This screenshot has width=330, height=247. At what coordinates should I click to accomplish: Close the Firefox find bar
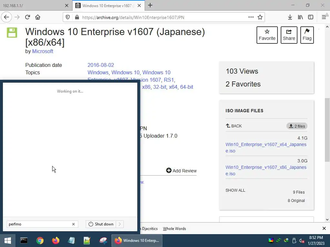(324, 228)
